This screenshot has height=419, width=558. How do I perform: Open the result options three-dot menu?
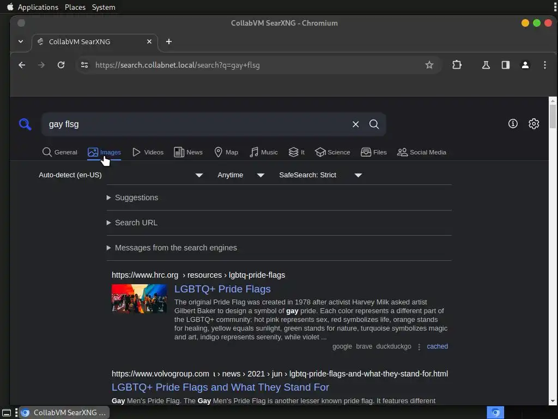tap(419, 346)
